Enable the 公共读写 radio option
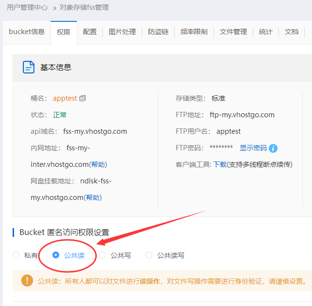Screen dimensions: 312x306 (149, 255)
